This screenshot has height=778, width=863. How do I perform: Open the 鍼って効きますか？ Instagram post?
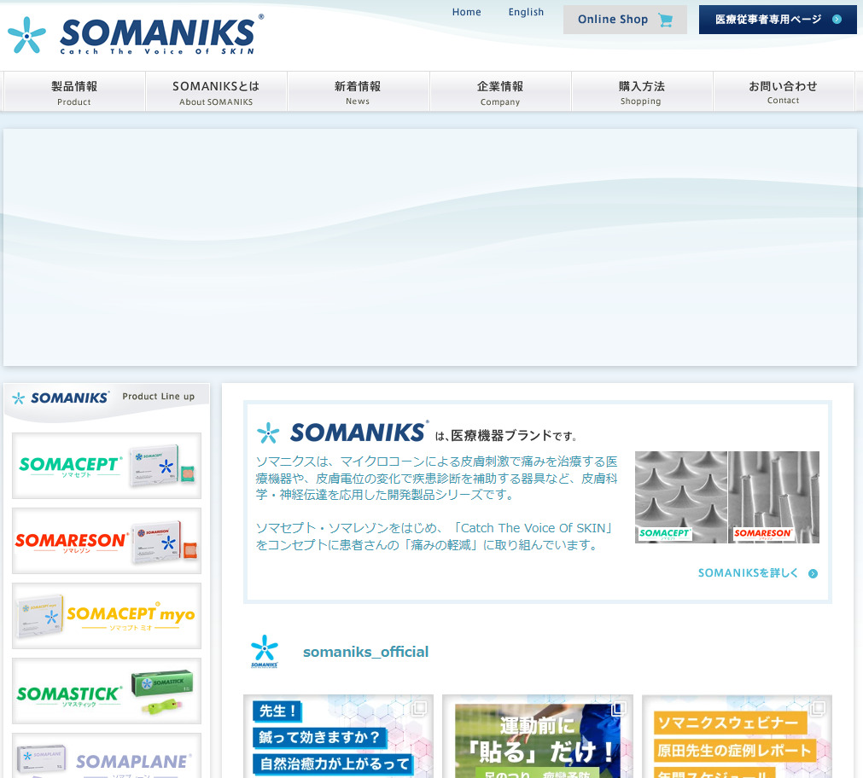coord(339,736)
